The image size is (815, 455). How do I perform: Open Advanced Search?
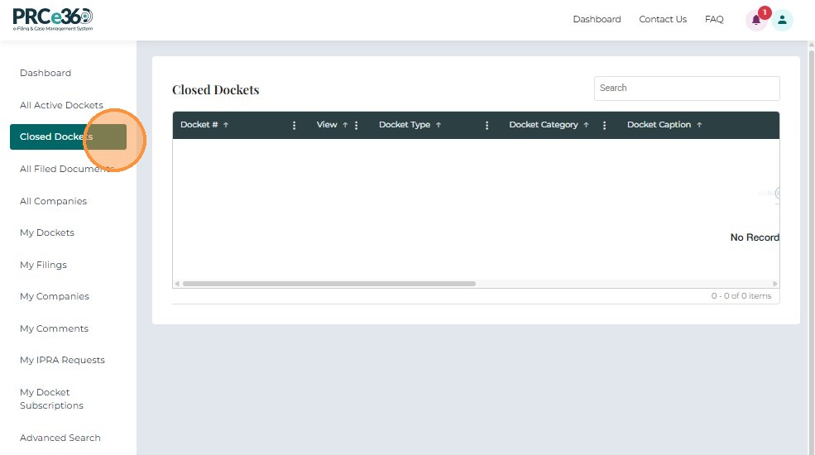pos(60,438)
